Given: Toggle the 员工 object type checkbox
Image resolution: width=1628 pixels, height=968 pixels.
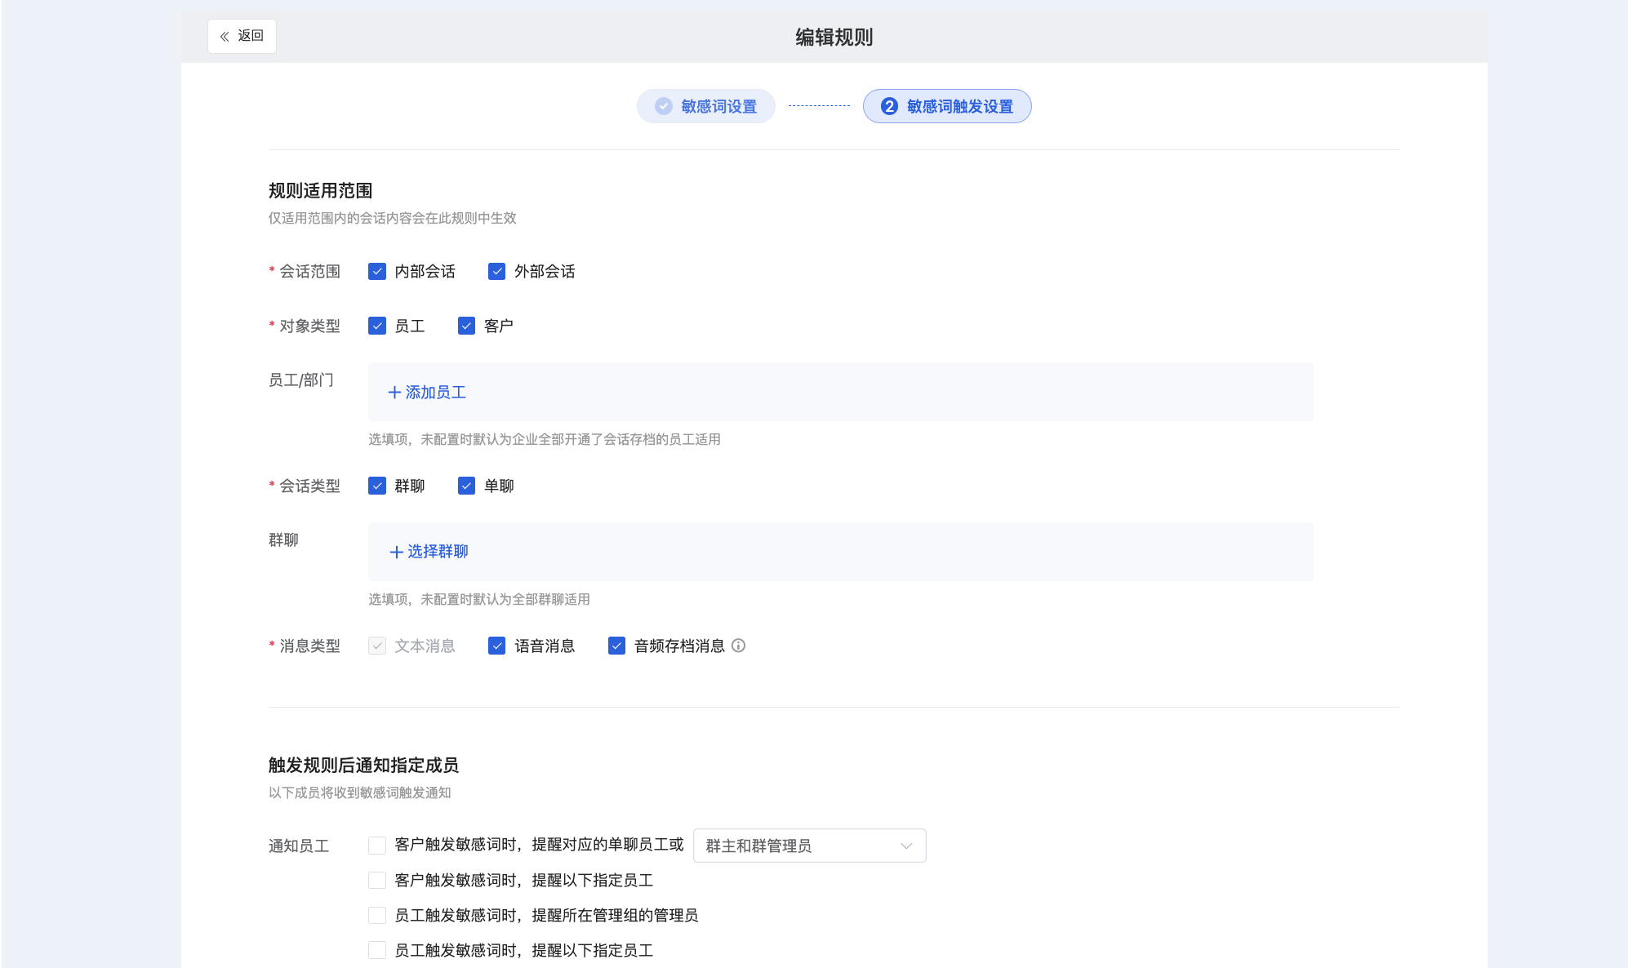Looking at the screenshot, I should coord(377,326).
